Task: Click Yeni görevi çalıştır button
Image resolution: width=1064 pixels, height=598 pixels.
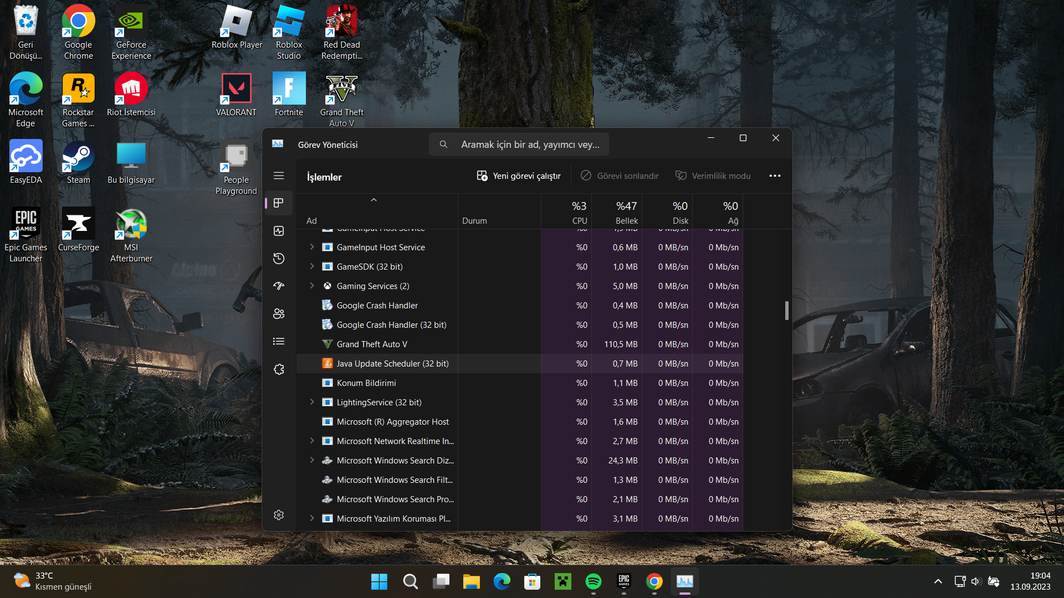Action: (x=519, y=176)
